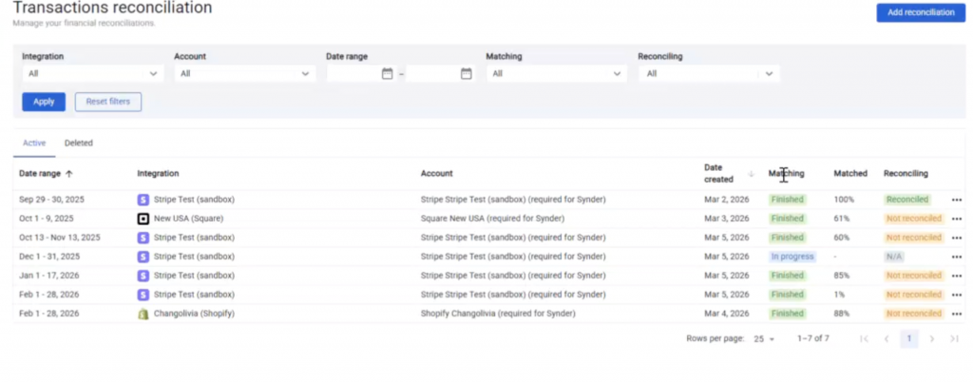Screen dimensions: 973x382
Task: Click the Shopify Changolivia integration icon
Action: pyautogui.click(x=143, y=314)
